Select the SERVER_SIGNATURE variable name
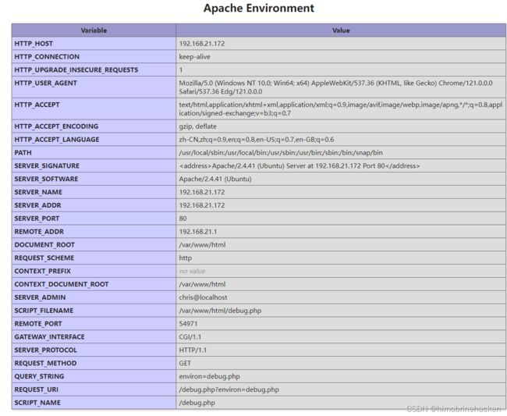Image resolution: width=507 pixels, height=416 pixels. click(47, 166)
